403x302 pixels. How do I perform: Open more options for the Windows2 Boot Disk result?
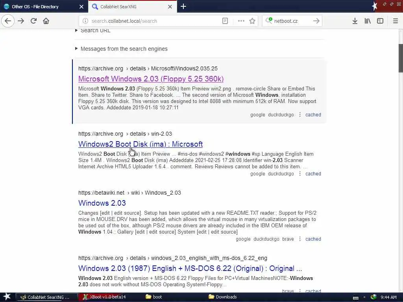tap(299, 173)
